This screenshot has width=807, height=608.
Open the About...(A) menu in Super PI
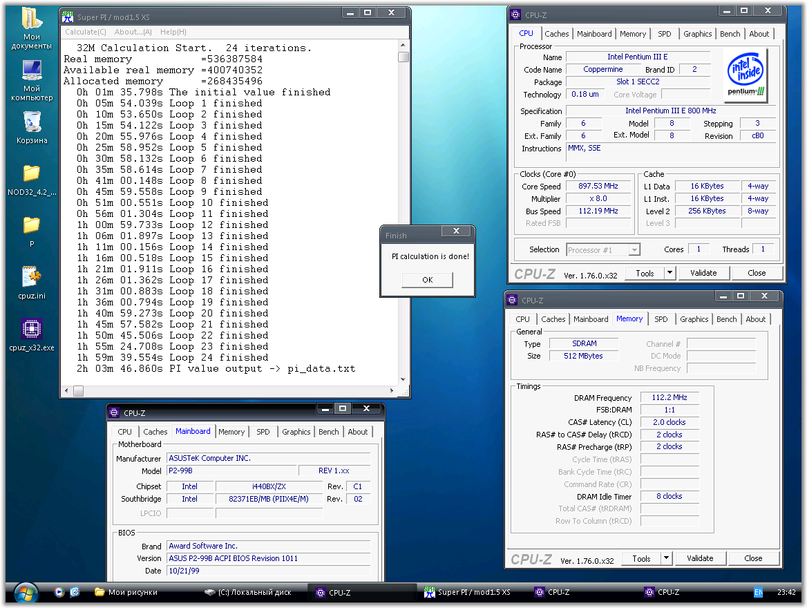[x=133, y=32]
